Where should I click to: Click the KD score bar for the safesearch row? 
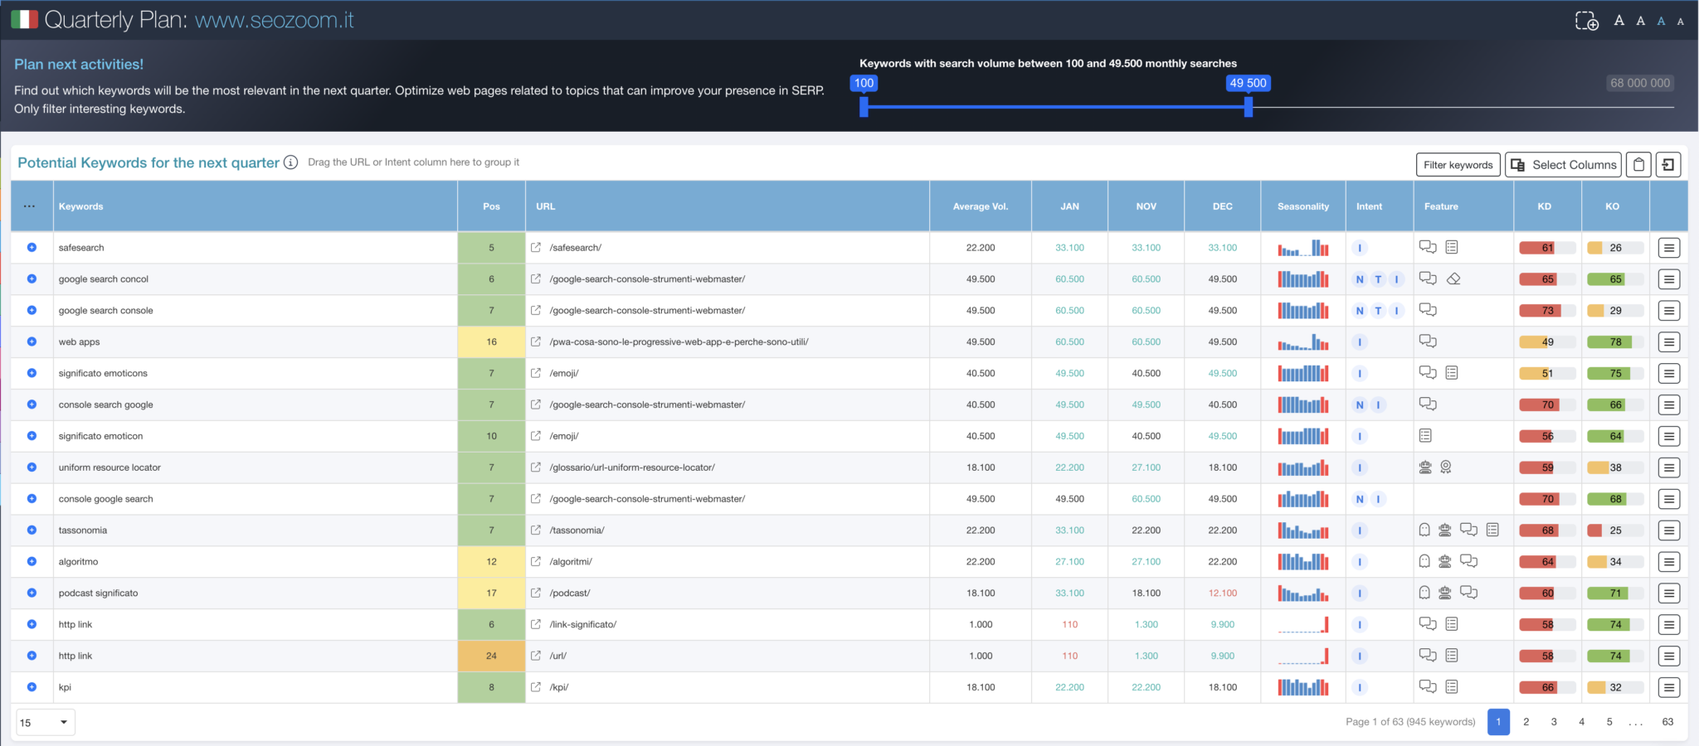[1547, 248]
